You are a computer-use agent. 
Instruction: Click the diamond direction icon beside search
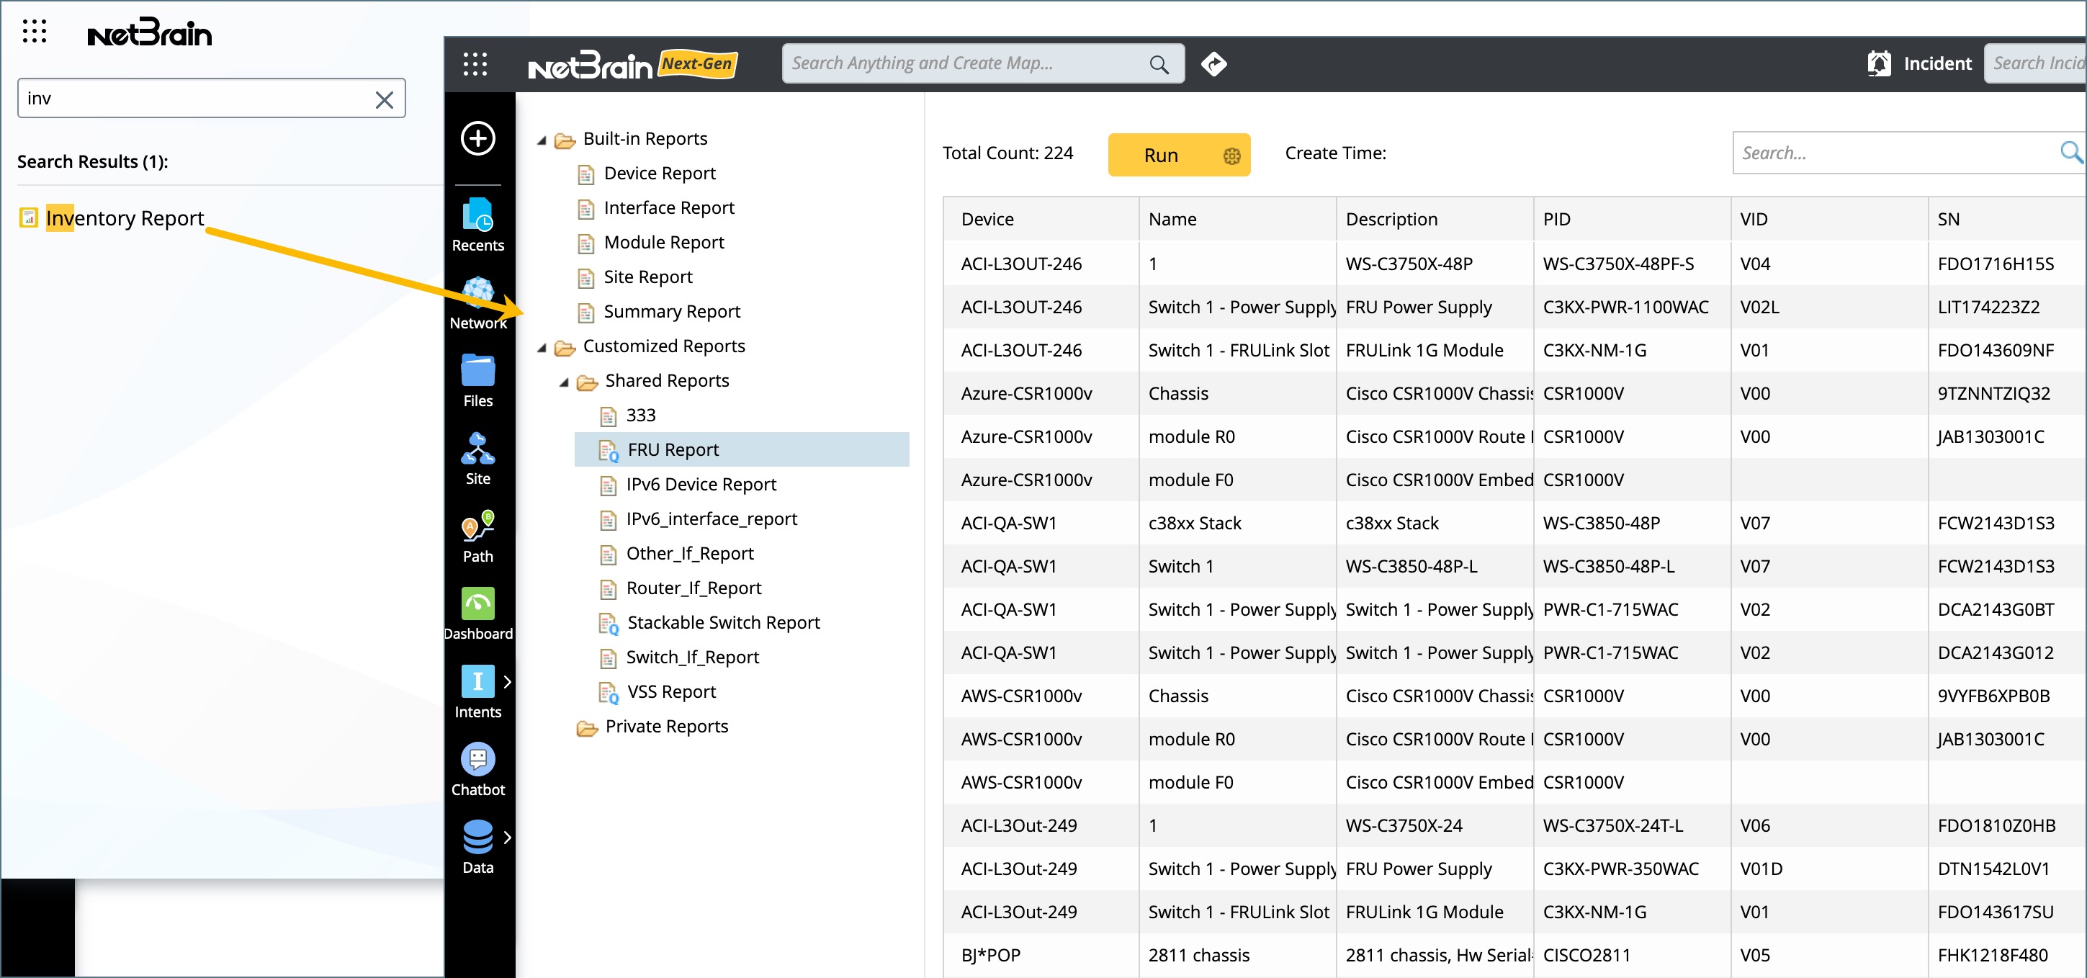1213,63
